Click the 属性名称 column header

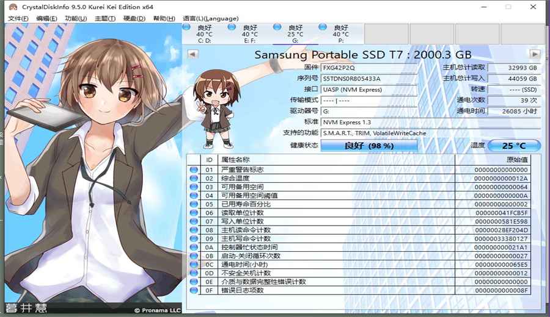coord(336,160)
